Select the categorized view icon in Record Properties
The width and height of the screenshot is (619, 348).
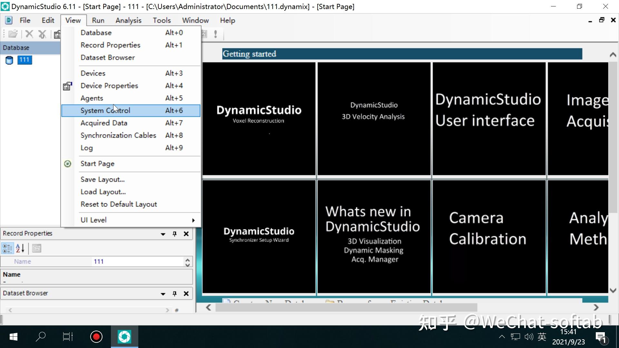tap(7, 248)
